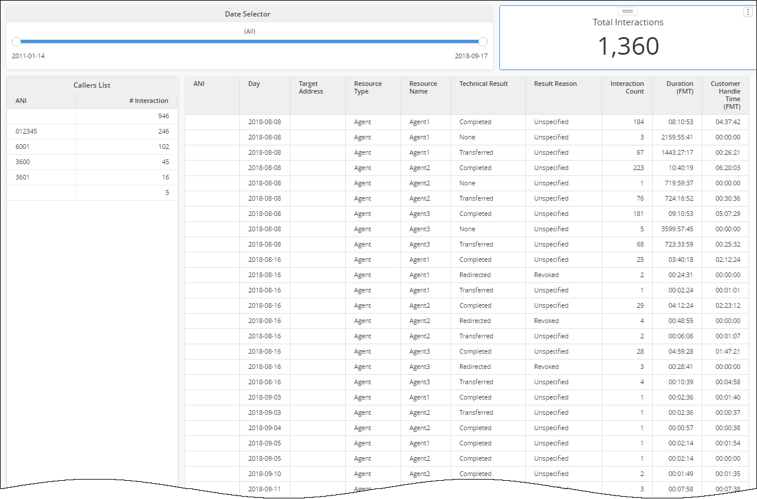This screenshot has height=499, width=757.
Task: Click interaction count 184
Action: [638, 122]
